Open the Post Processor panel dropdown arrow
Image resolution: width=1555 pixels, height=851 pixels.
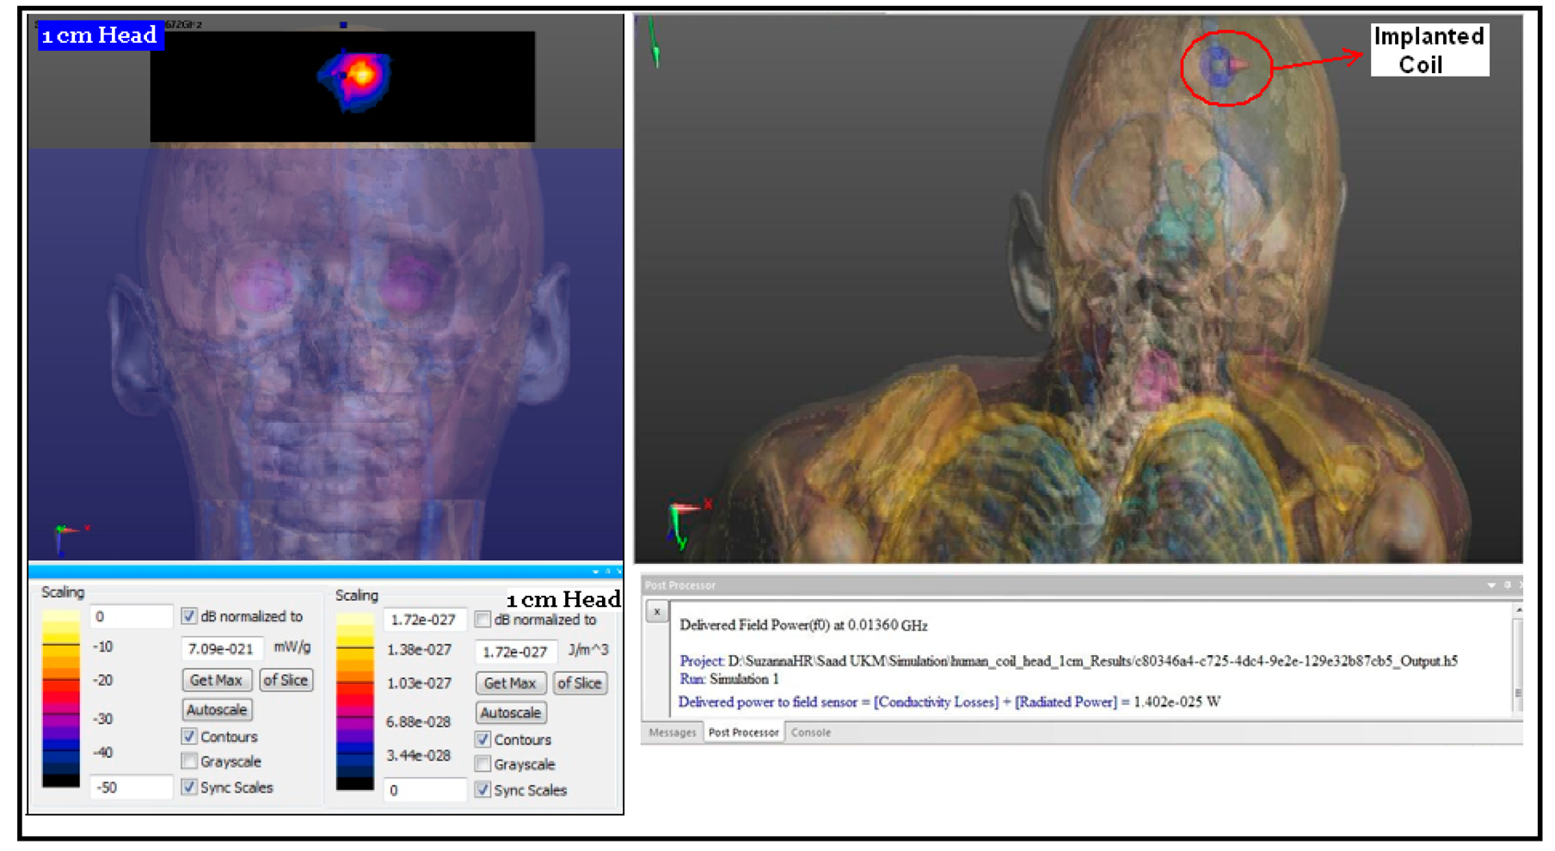point(1491,585)
